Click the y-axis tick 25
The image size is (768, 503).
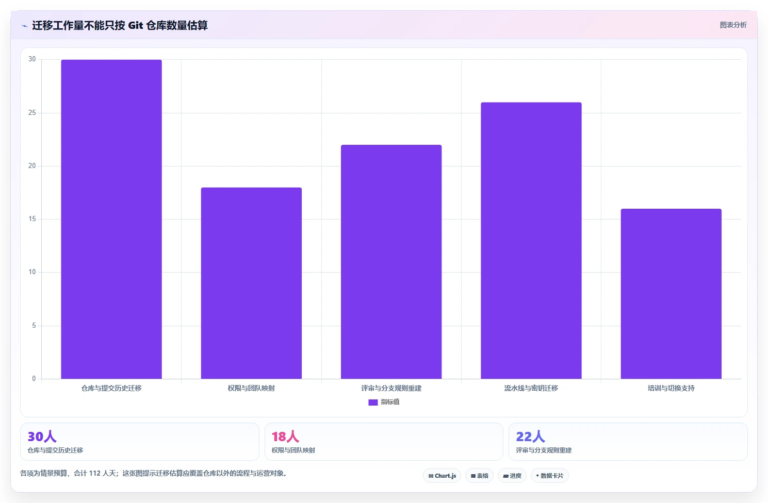point(32,112)
